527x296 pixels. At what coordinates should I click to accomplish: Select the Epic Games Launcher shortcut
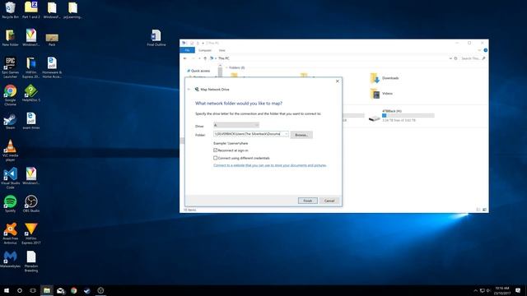click(x=10, y=67)
